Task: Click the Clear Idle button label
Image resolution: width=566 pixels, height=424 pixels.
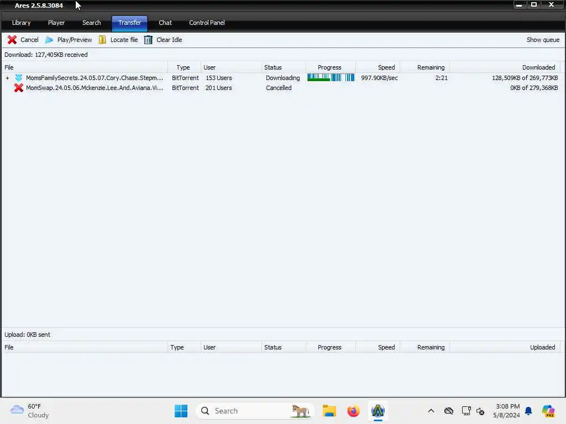Action: [x=169, y=40]
